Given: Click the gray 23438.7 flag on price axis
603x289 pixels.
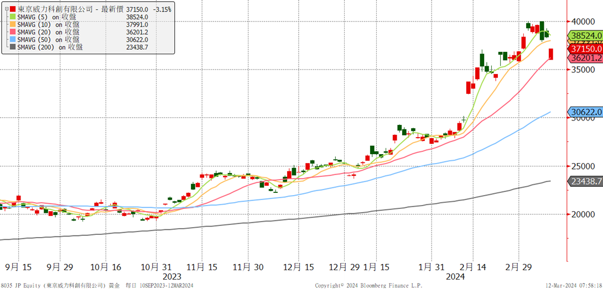Looking at the screenshot, I should pos(585,181).
